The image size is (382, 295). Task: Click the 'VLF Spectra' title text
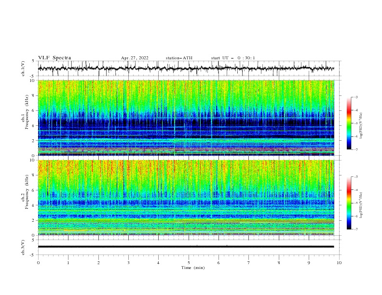(55, 58)
